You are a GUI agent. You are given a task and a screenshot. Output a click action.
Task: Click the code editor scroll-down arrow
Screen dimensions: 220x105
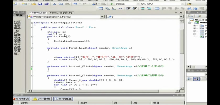click(182, 88)
